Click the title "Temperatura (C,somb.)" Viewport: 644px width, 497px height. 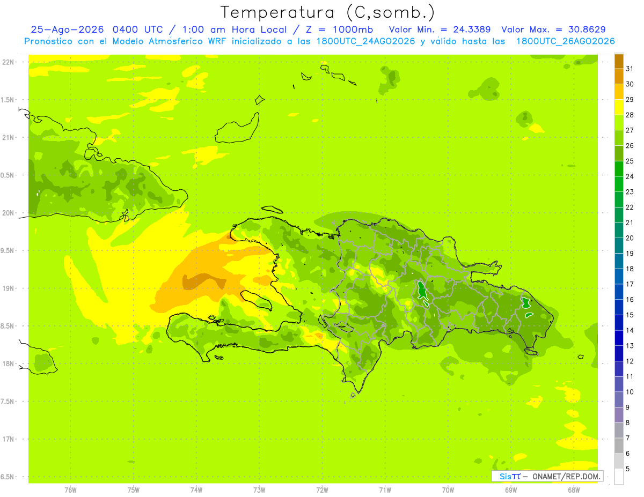tap(328, 12)
